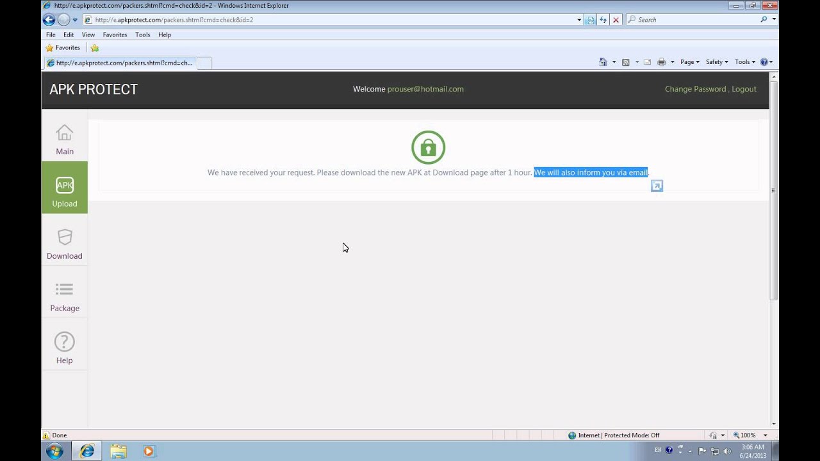Image resolution: width=820 pixels, height=461 pixels.
Task: Click the browser Forward button
Action: tap(63, 20)
